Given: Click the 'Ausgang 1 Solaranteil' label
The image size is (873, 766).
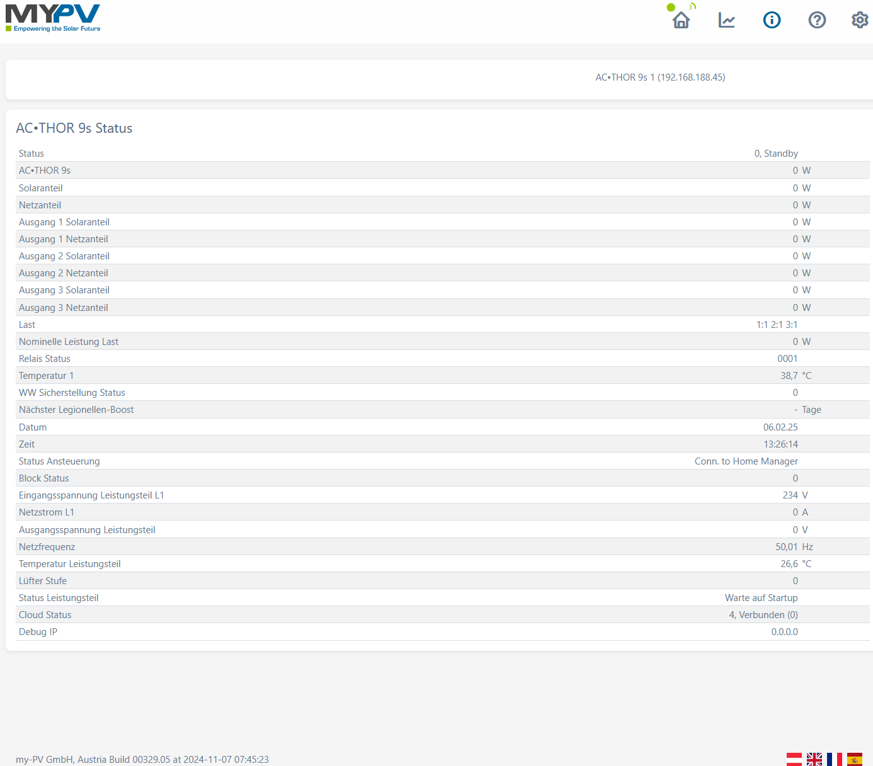Looking at the screenshot, I should point(64,222).
